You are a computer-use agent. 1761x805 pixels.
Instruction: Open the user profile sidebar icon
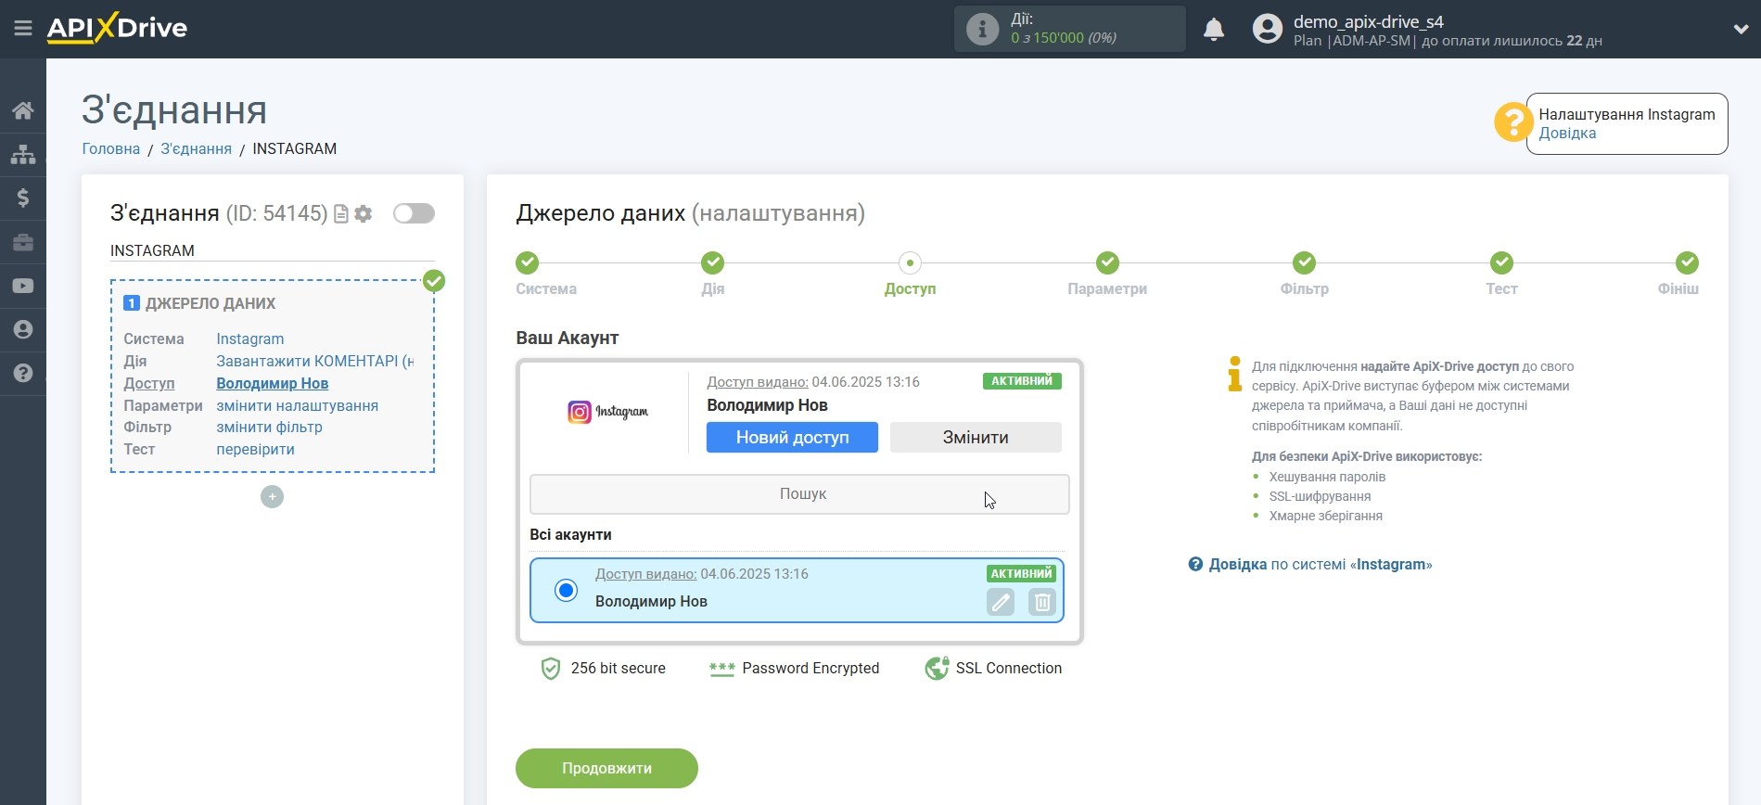pyautogui.click(x=23, y=329)
